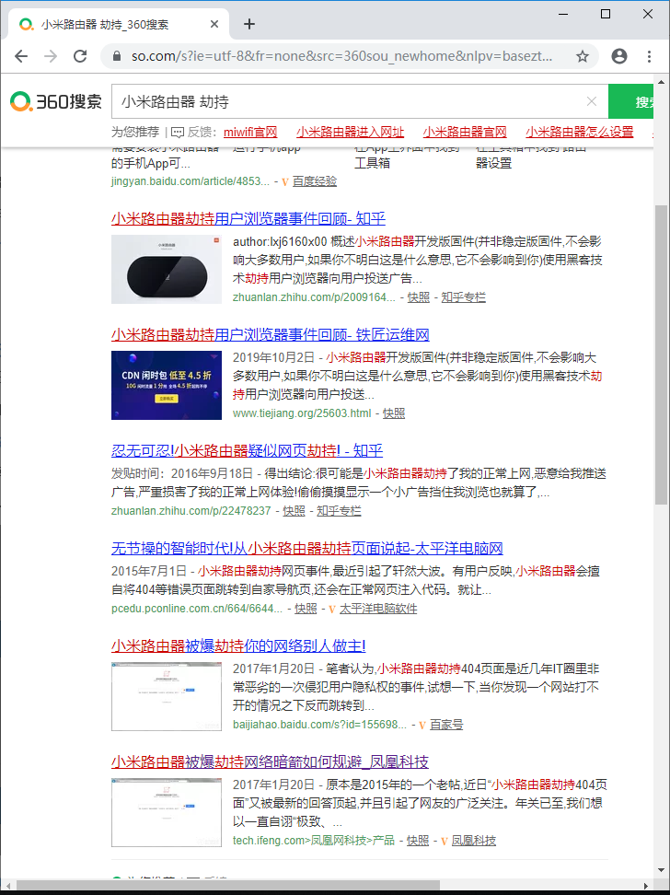670x895 pixels.
Task: Open the 凤凰科技 source link
Action: [x=474, y=841]
